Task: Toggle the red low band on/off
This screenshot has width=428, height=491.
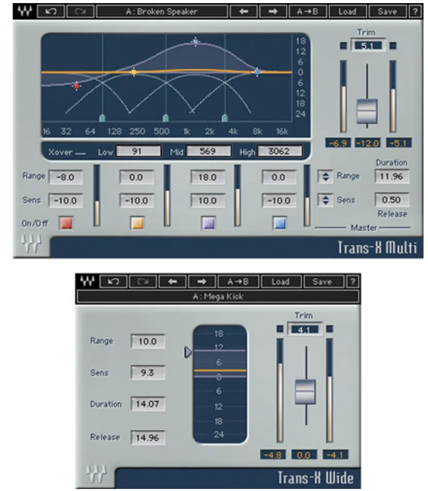Action: tap(66, 223)
